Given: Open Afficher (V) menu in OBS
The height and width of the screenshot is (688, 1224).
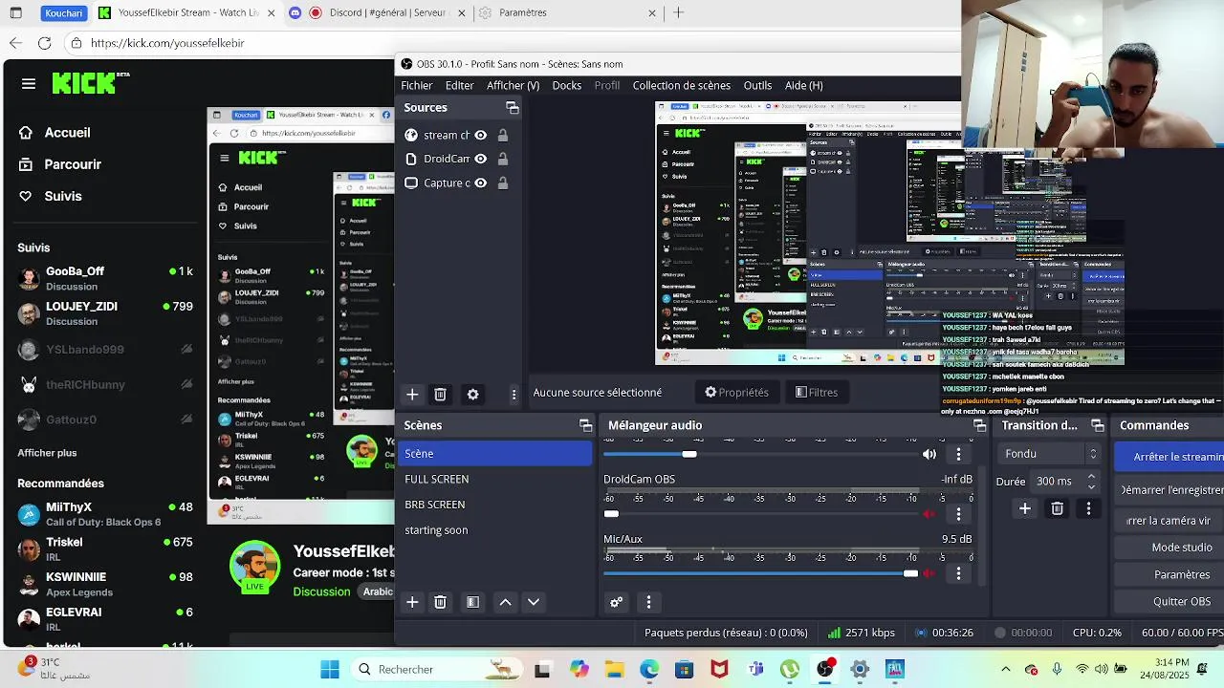Looking at the screenshot, I should pos(513,85).
